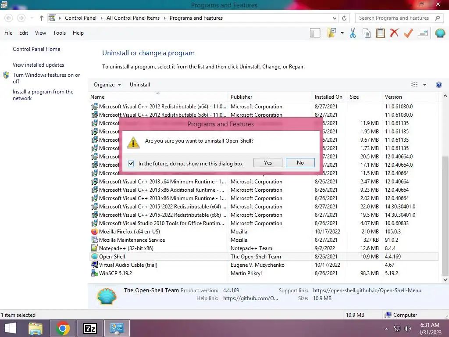Open the Organize dropdown
Screen dimensions: 449x337
pos(107,85)
